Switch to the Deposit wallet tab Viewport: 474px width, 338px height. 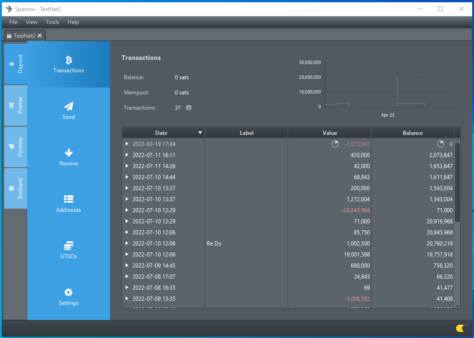16,64
